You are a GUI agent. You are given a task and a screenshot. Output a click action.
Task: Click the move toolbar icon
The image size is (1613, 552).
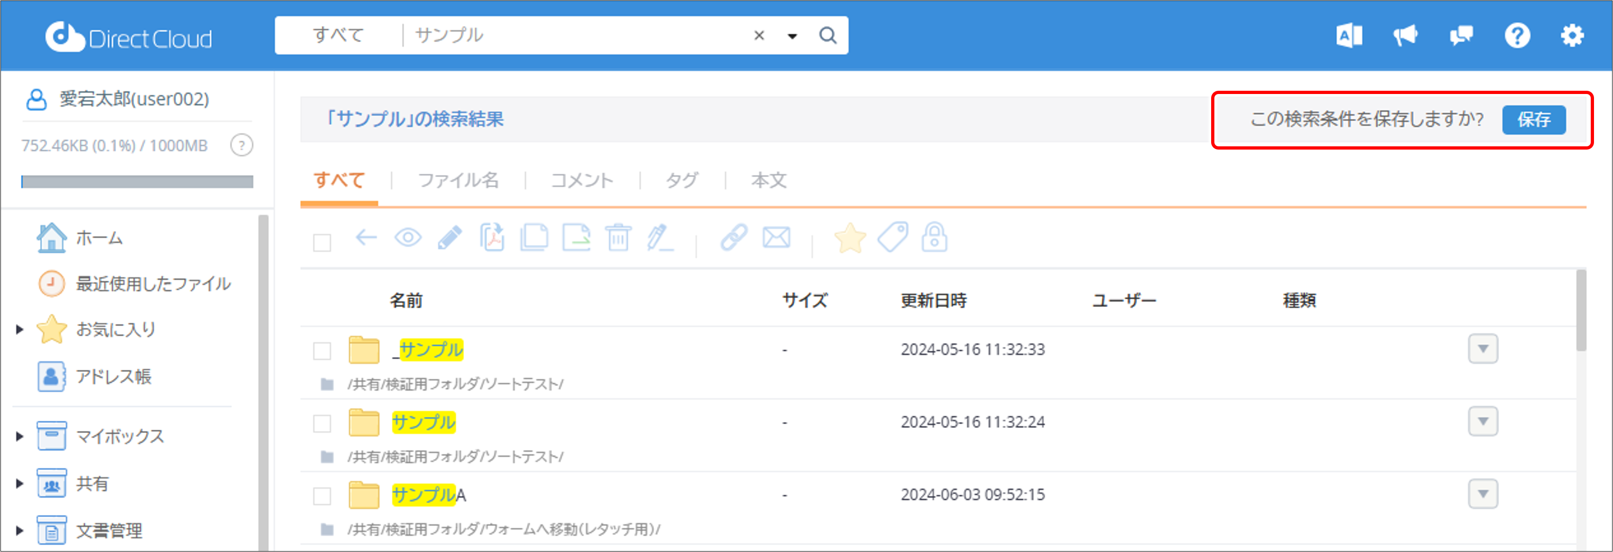coord(577,238)
